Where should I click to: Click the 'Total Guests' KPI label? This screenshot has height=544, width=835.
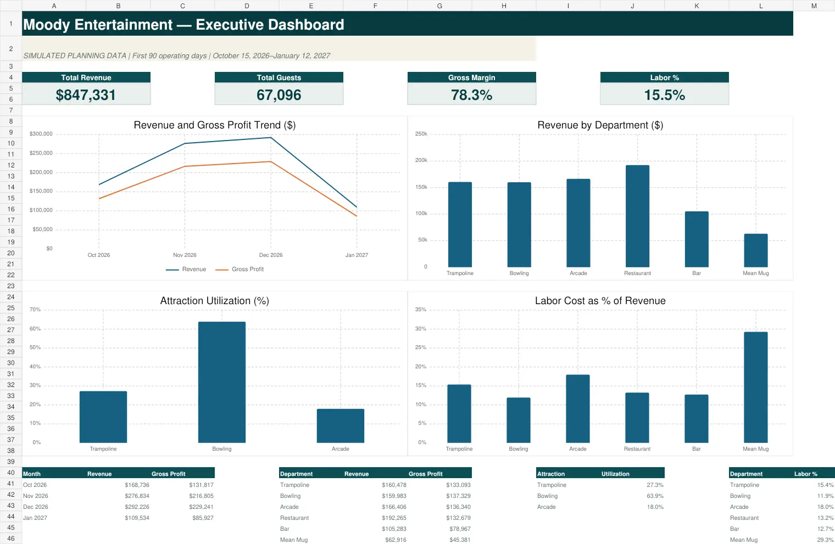[x=279, y=77]
